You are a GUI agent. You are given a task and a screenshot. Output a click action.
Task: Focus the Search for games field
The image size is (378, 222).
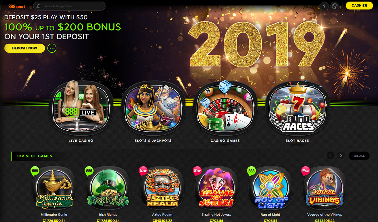click(x=69, y=6)
